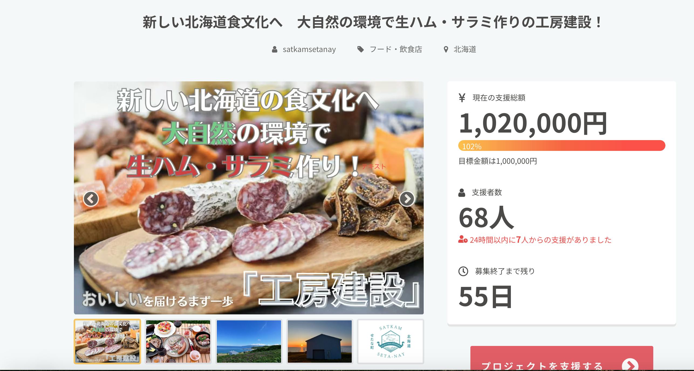The image size is (694, 371).
Task: Open the 北海道 location link
Action: tap(465, 49)
